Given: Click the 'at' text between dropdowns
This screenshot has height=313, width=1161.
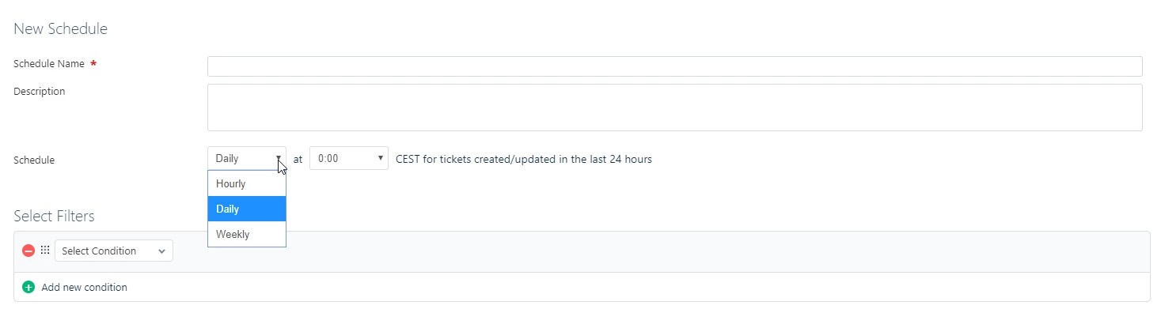Looking at the screenshot, I should coord(298,159).
